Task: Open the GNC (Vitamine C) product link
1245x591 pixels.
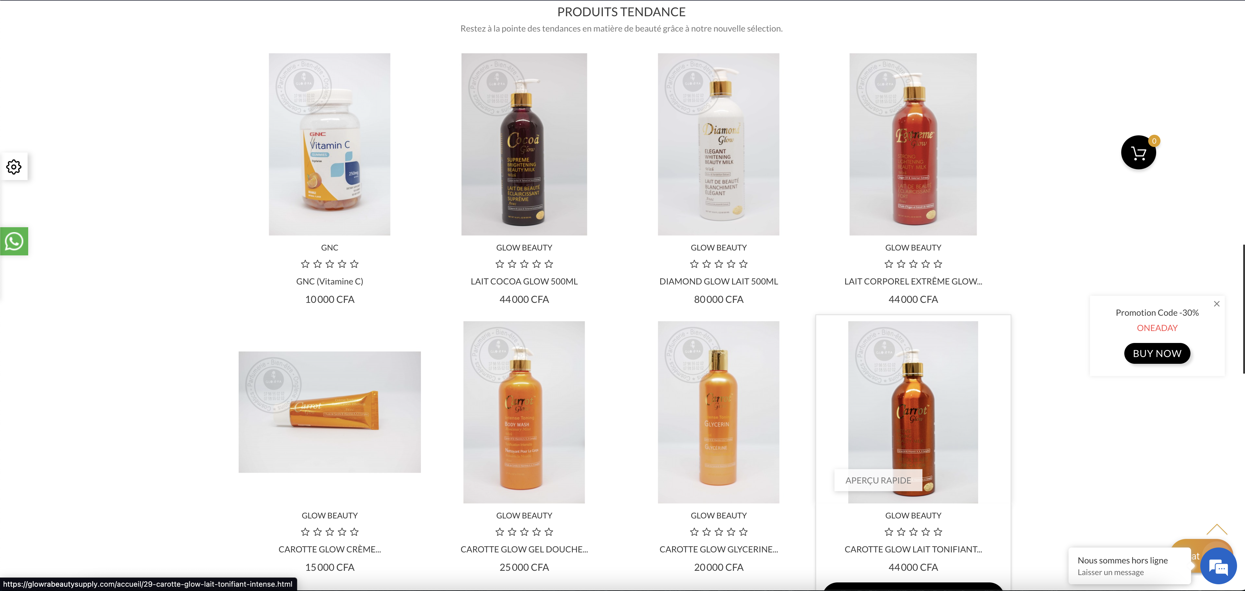Action: 330,281
